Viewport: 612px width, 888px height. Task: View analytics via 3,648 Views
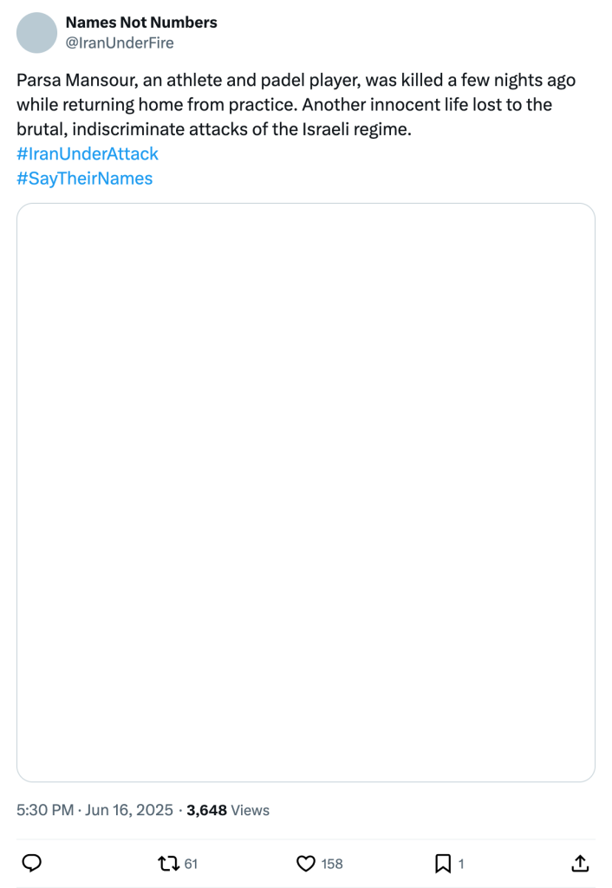tap(228, 810)
